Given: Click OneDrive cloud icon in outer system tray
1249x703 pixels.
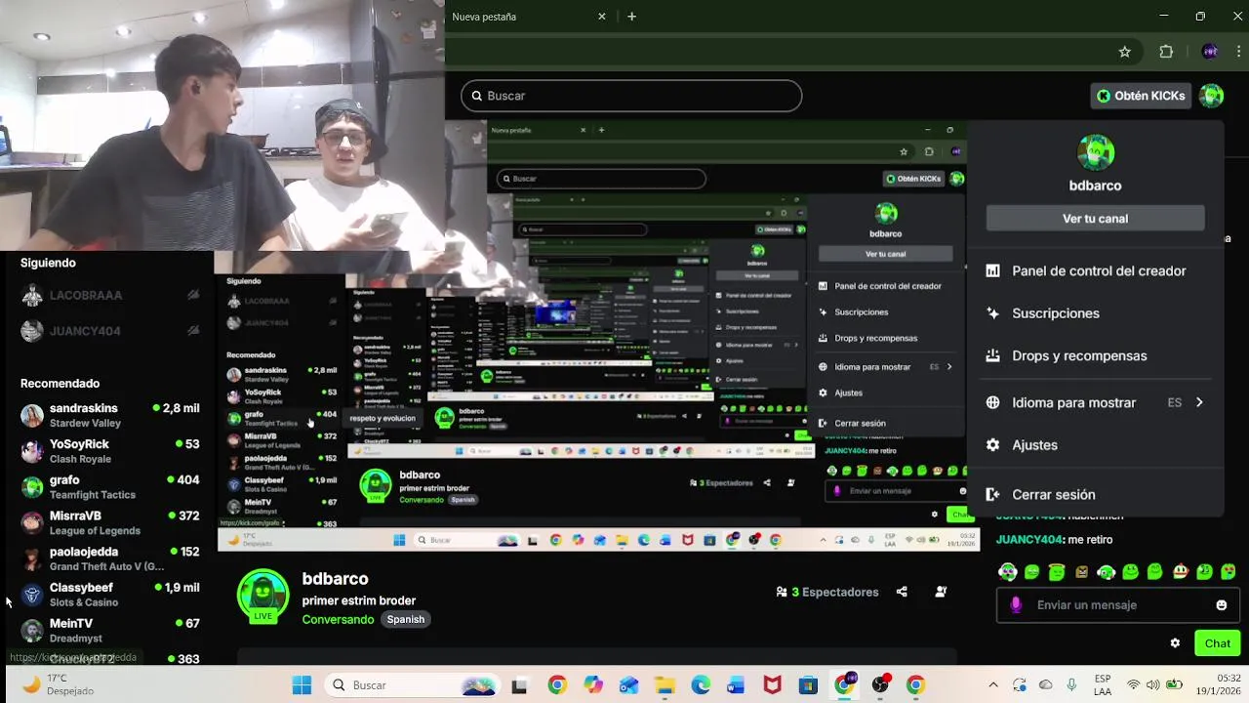Looking at the screenshot, I should pos(1046,685).
